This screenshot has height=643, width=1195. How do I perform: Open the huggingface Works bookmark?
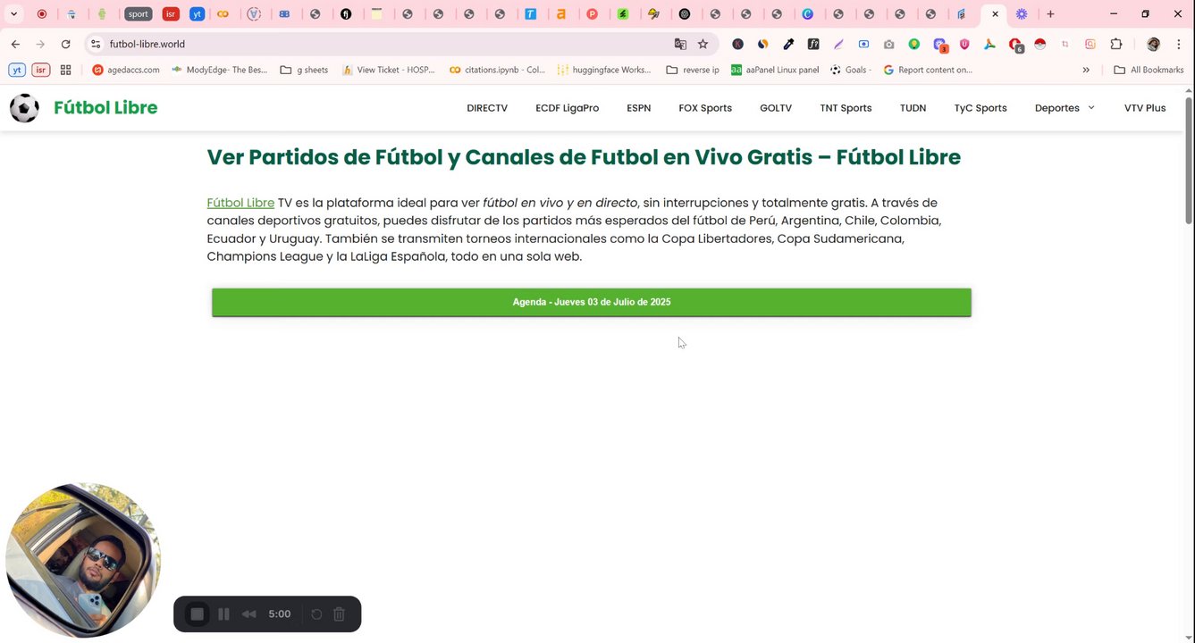tap(604, 70)
